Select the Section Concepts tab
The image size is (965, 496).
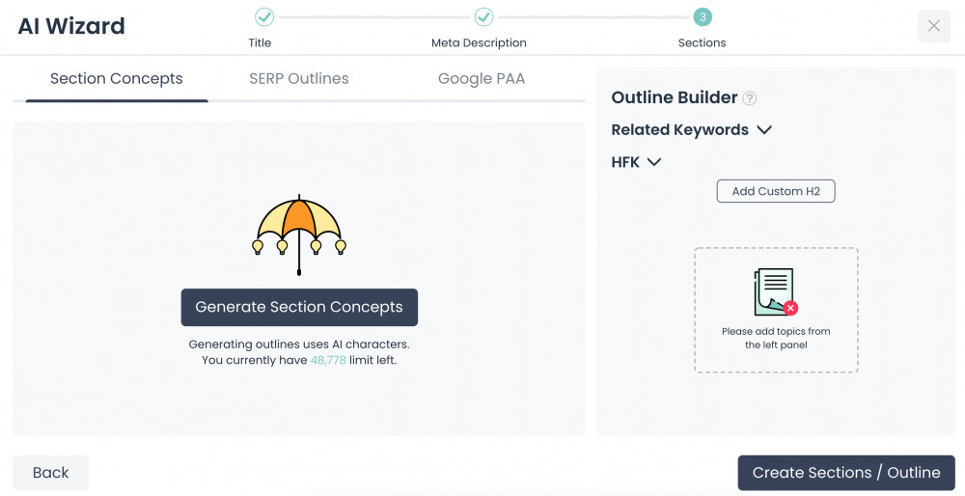click(x=117, y=79)
